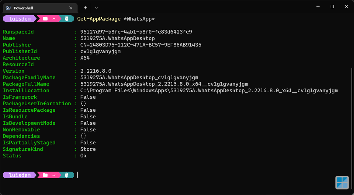This screenshot has height=195, width=354.
Task: Maximize the terminal window
Action: click(x=332, y=7)
